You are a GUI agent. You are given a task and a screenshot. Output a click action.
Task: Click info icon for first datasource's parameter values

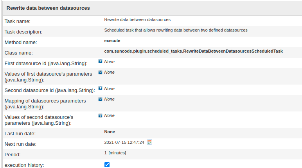pos(100,72)
